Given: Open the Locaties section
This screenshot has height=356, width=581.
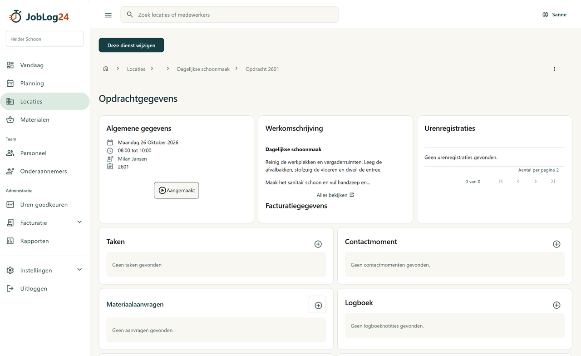Looking at the screenshot, I should coord(45,101).
